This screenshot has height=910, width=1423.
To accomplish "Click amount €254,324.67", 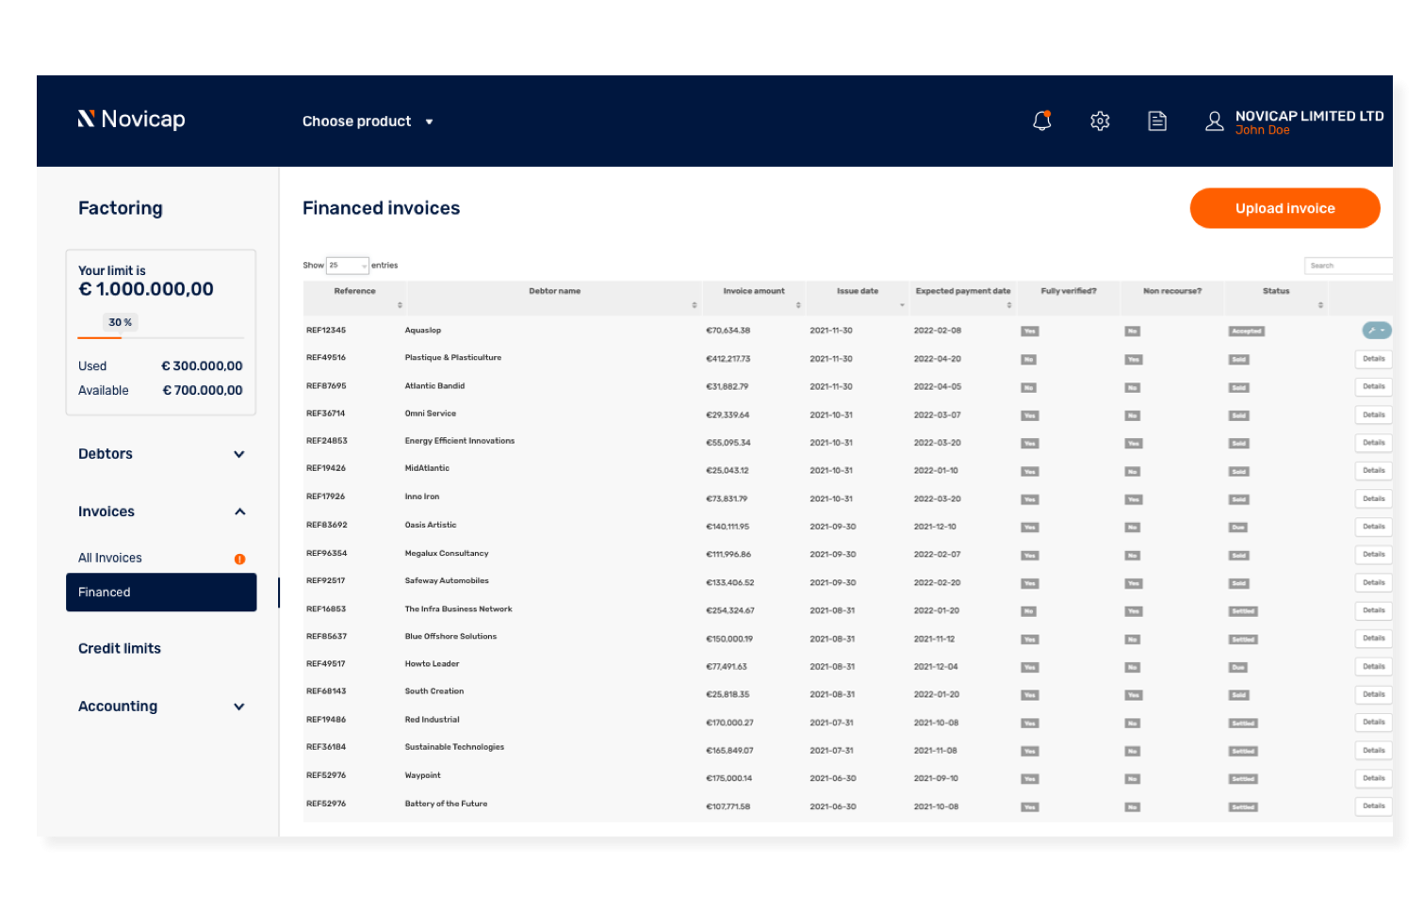I will (729, 610).
